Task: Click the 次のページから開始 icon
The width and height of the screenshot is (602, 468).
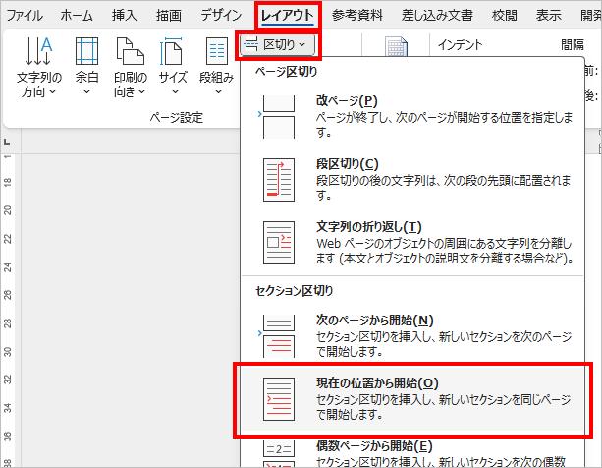Action: 278,336
